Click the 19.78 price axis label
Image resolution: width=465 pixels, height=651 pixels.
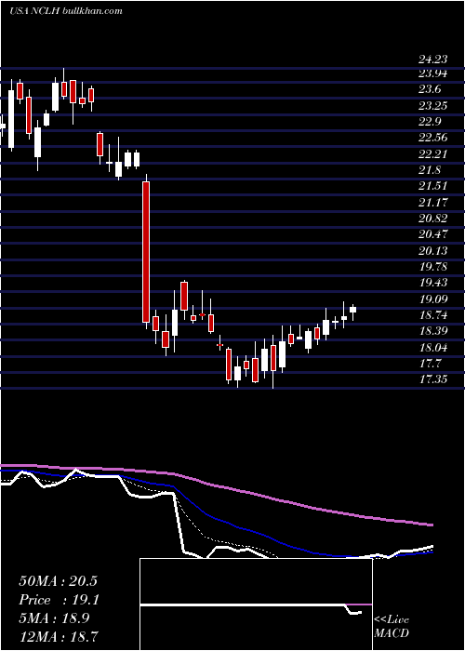click(433, 267)
